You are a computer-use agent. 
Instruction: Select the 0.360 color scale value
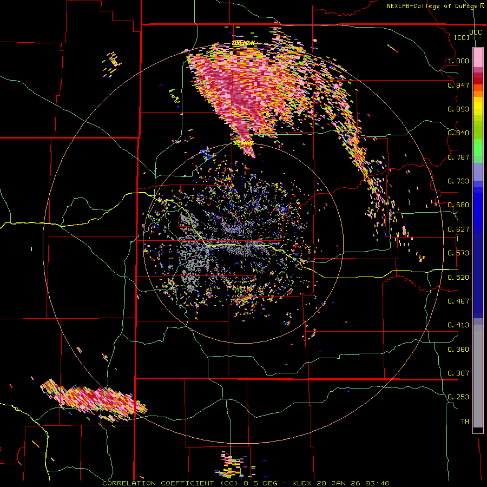[x=458, y=350]
